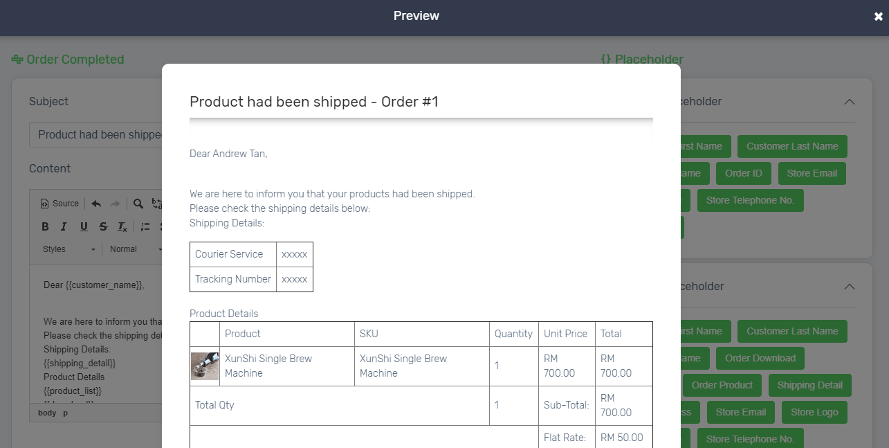
Task: Click the Subject input field
Action: [x=95, y=135]
